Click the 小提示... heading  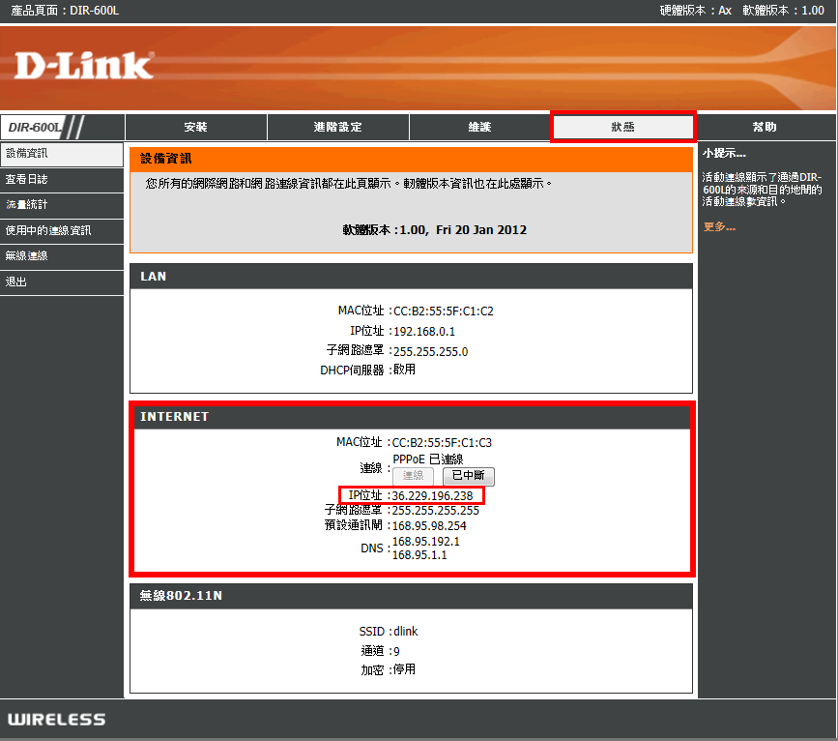(724, 154)
